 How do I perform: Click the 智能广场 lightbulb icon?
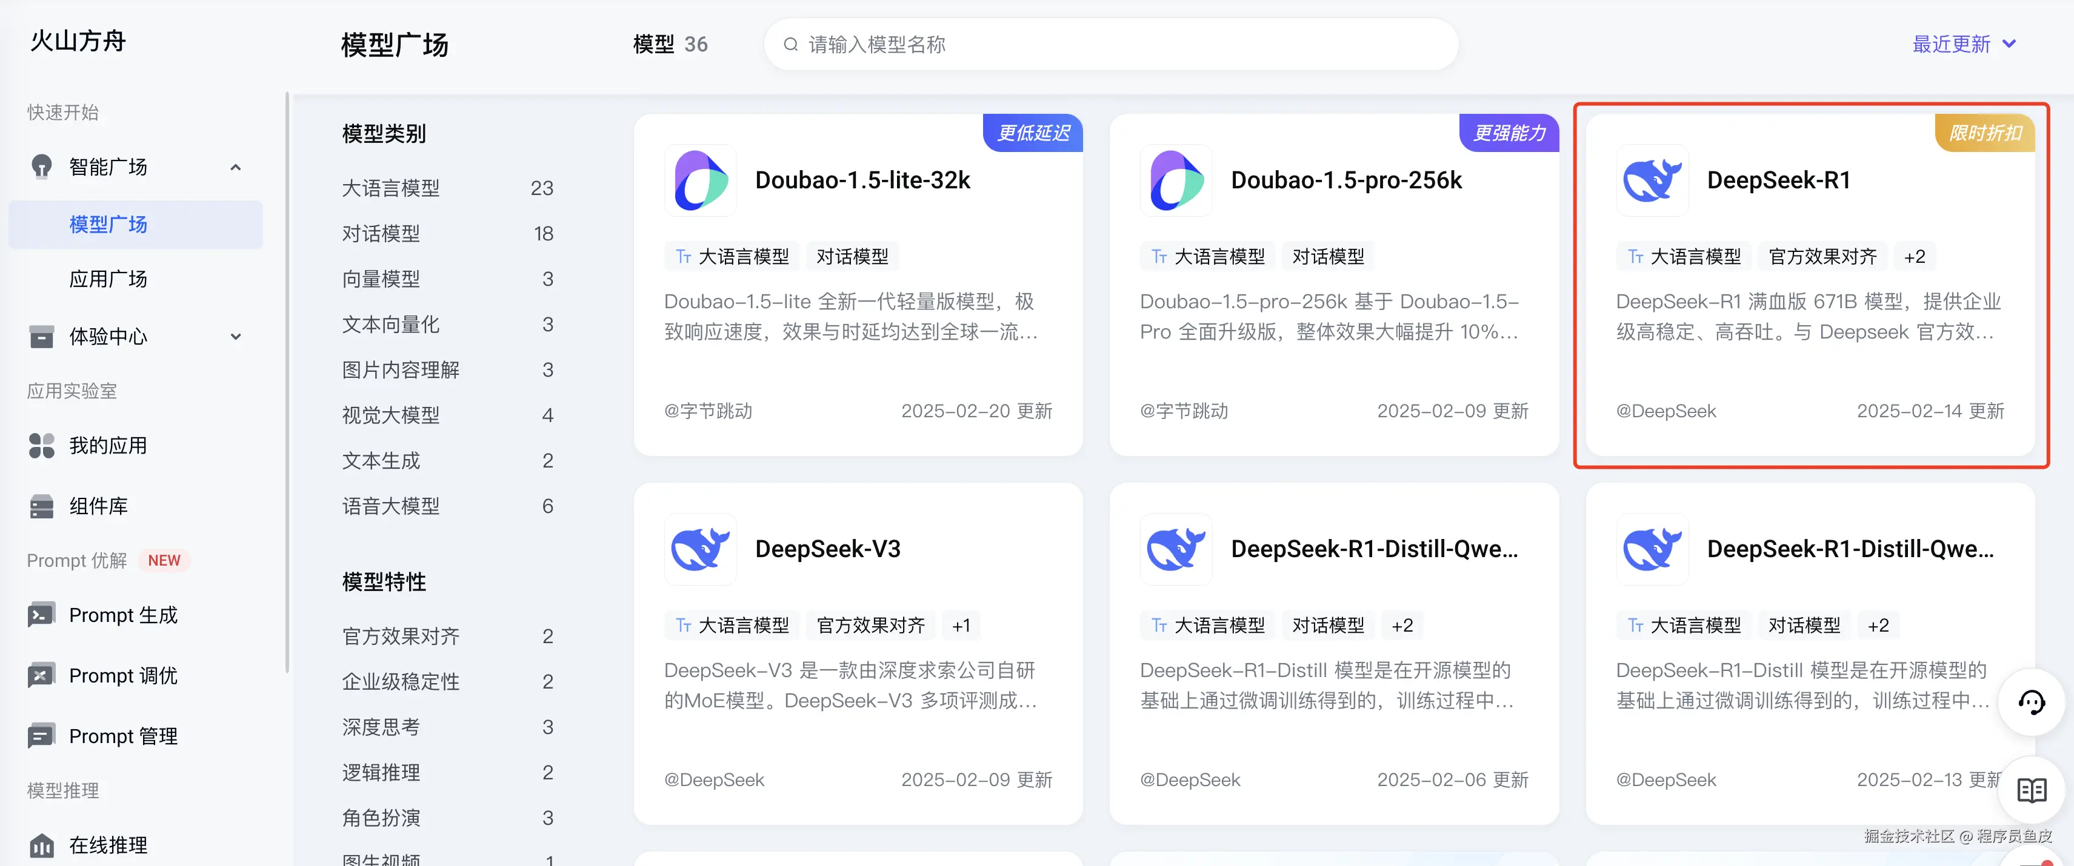[41, 167]
